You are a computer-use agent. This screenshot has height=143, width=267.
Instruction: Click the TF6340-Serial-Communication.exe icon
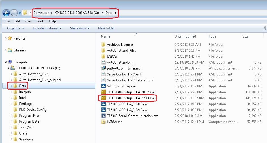[x=103, y=116]
